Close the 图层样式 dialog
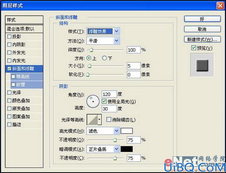This screenshot has height=173, width=226. [x=220, y=5]
